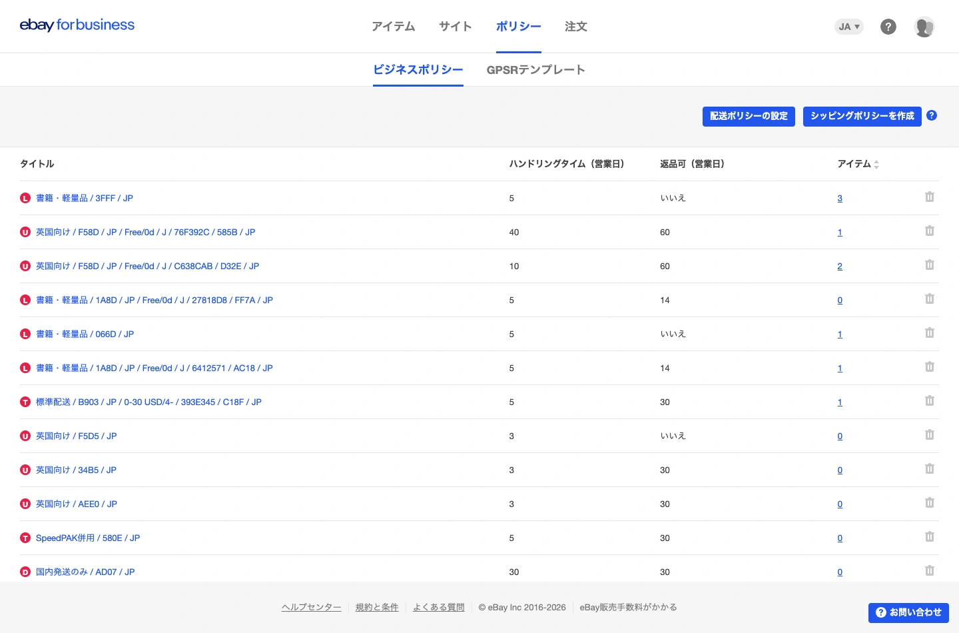Image resolution: width=959 pixels, height=633 pixels.
Task: Delete the 書籍・軽量品 / 066D / JP policy
Action: [930, 333]
